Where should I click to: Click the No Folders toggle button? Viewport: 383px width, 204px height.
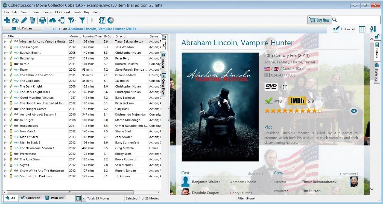click(x=22, y=28)
